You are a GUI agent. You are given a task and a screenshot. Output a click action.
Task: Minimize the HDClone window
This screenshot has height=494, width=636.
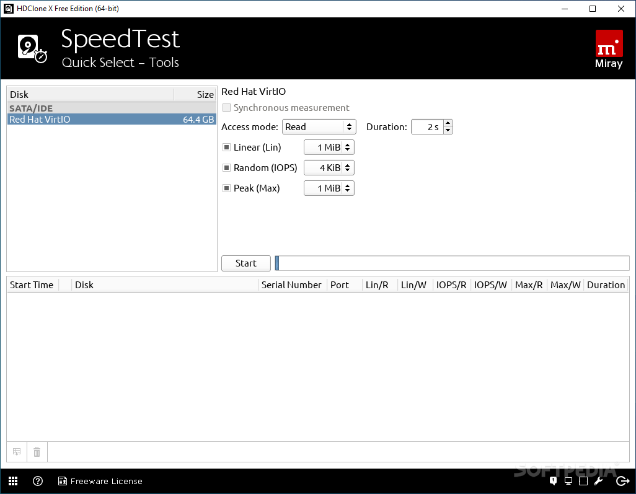click(565, 9)
